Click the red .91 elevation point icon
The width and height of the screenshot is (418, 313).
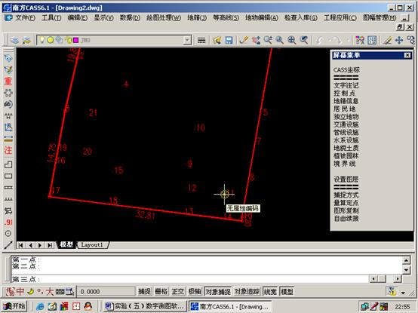8,222
